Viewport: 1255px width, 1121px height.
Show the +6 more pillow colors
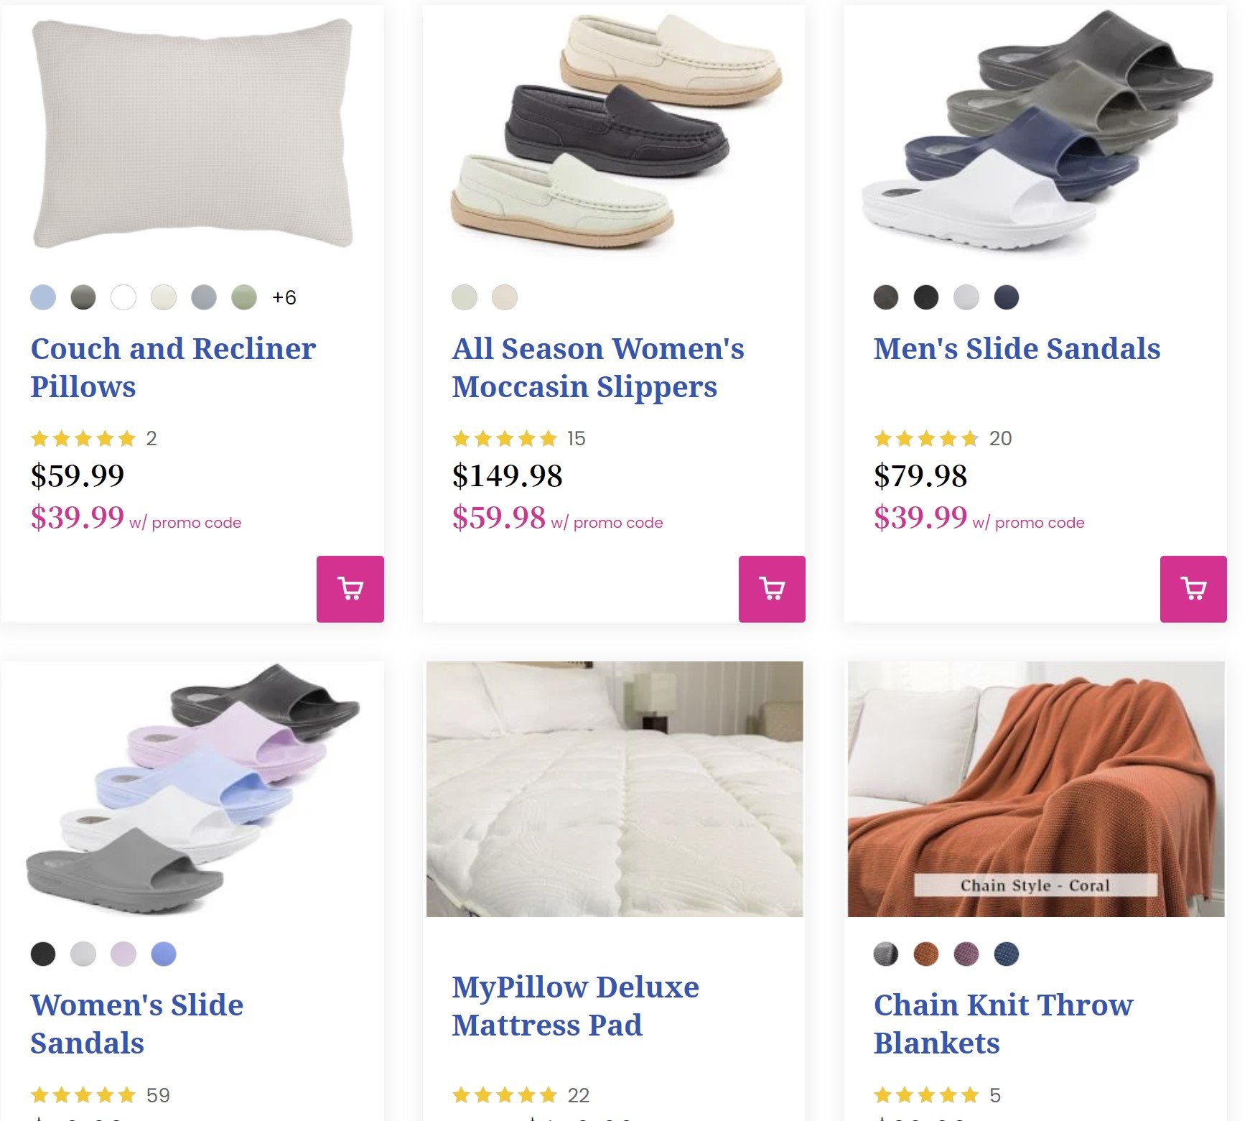tap(284, 297)
